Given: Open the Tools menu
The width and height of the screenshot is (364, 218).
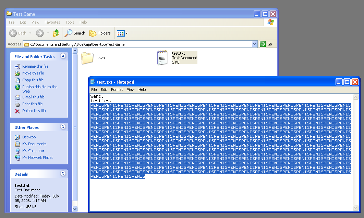Looking at the screenshot, I should coord(70,22).
